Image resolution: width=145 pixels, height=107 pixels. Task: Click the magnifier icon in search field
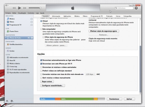pyautogui.click(x=116, y=8)
